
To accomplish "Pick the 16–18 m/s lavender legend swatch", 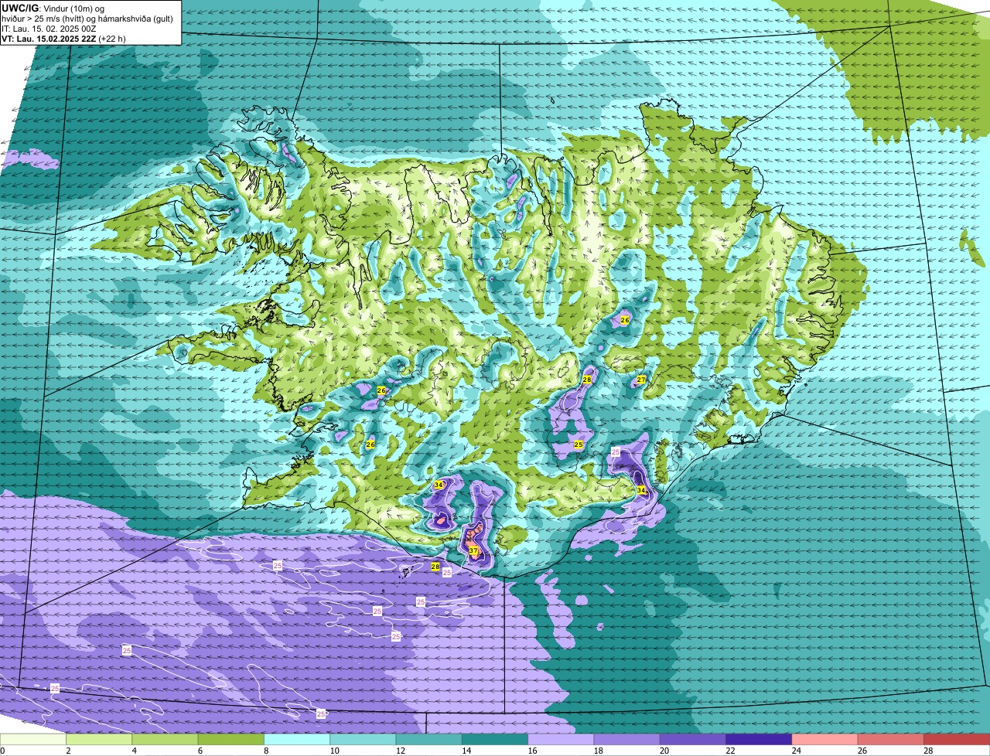I will click(x=561, y=739).
